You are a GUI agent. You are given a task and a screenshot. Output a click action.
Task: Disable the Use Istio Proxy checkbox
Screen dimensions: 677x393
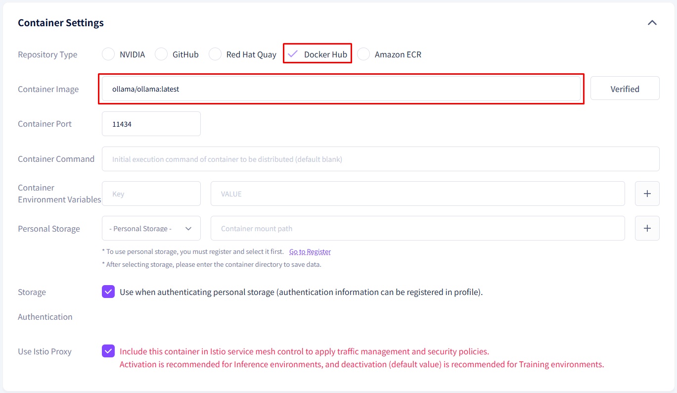[x=108, y=351]
